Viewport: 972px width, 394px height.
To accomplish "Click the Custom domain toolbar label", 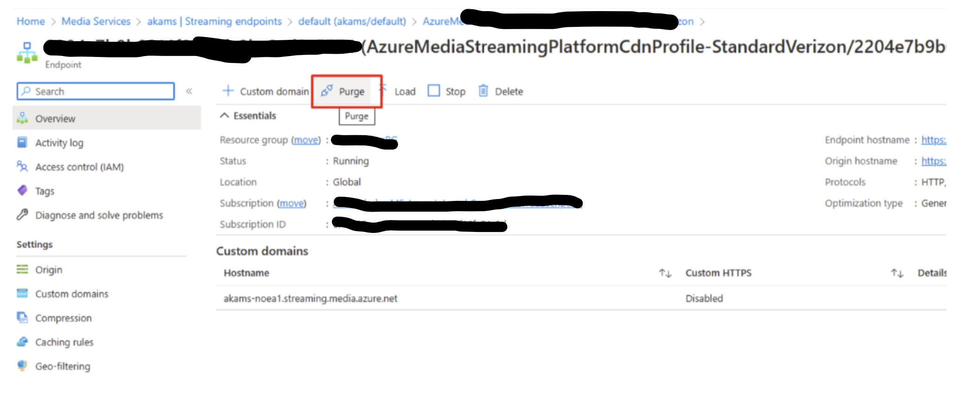I will 274,91.
